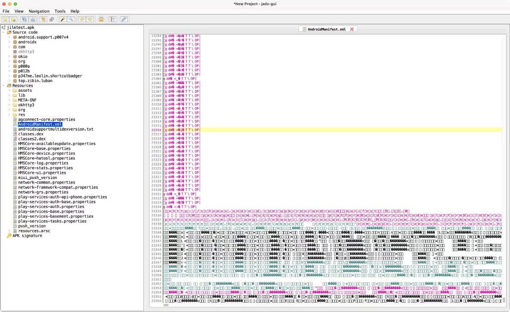Expand the android.support.p007v4 package
Image resolution: width=510 pixels, height=312 pixels.
9,37
